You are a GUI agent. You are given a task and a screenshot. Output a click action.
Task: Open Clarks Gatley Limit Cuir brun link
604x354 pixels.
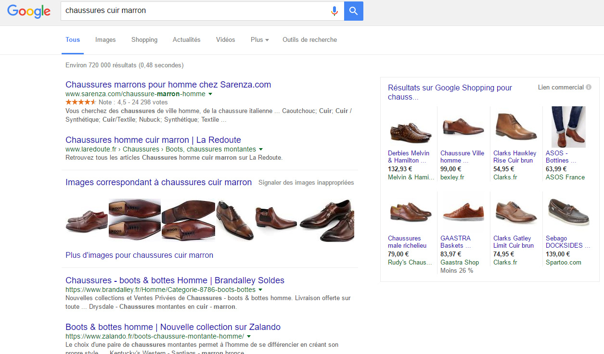(514, 242)
